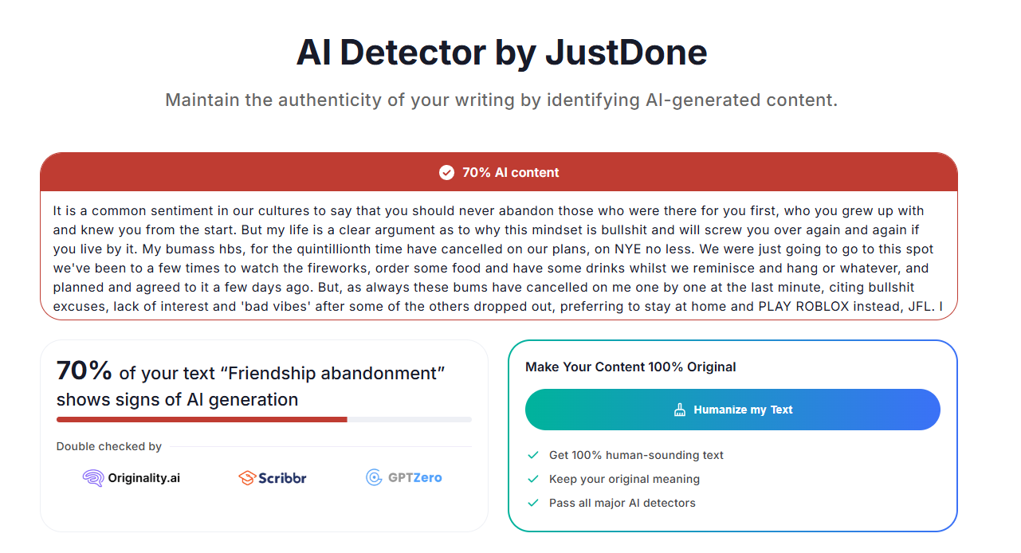The height and width of the screenshot is (553, 1021).
Task: Click the "Make Your Content 100% Original" heading
Action: pos(630,367)
